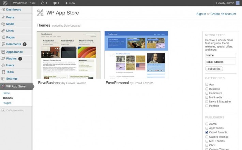242x150 pixels.
Task: Click Howdy, admin account menu
Action: pos(225,3)
